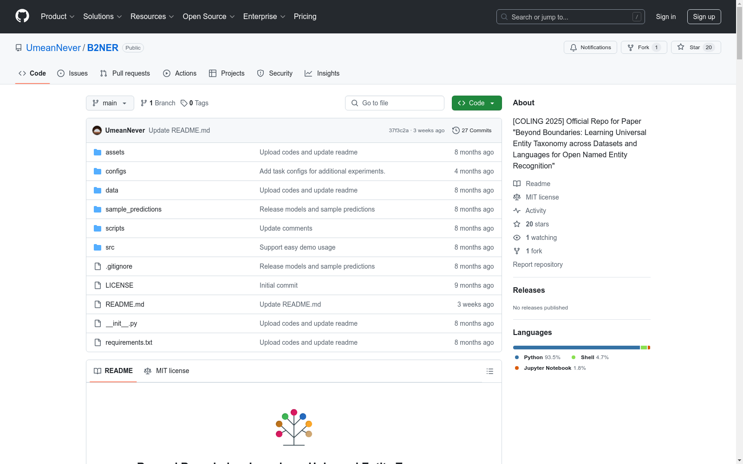Open the Security tab

[x=275, y=73]
